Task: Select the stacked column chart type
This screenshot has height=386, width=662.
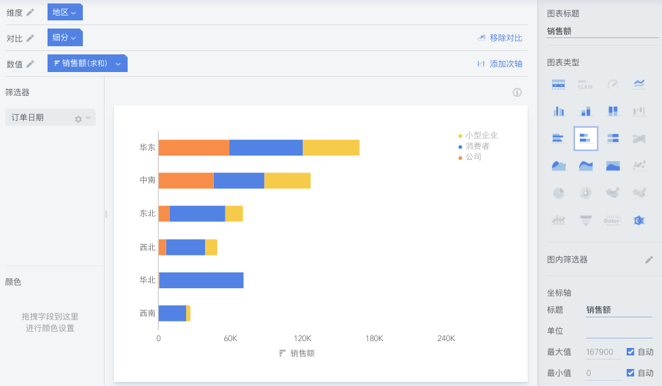Action: (585, 111)
